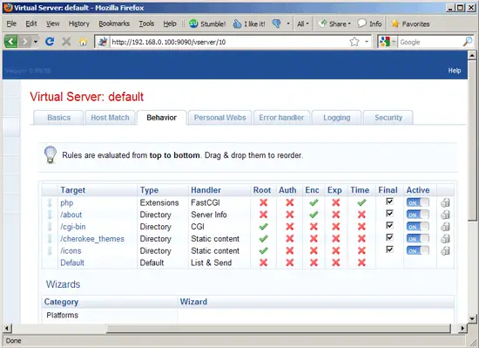Click the Google search magnifier icon
Image resolution: width=479 pixels, height=348 pixels.
[468, 42]
